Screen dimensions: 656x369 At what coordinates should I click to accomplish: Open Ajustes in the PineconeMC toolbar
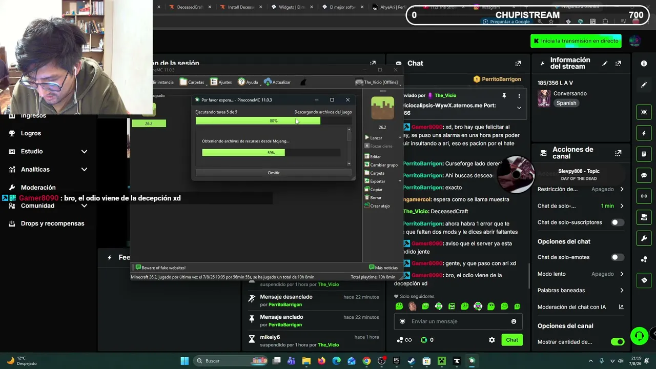tap(221, 82)
